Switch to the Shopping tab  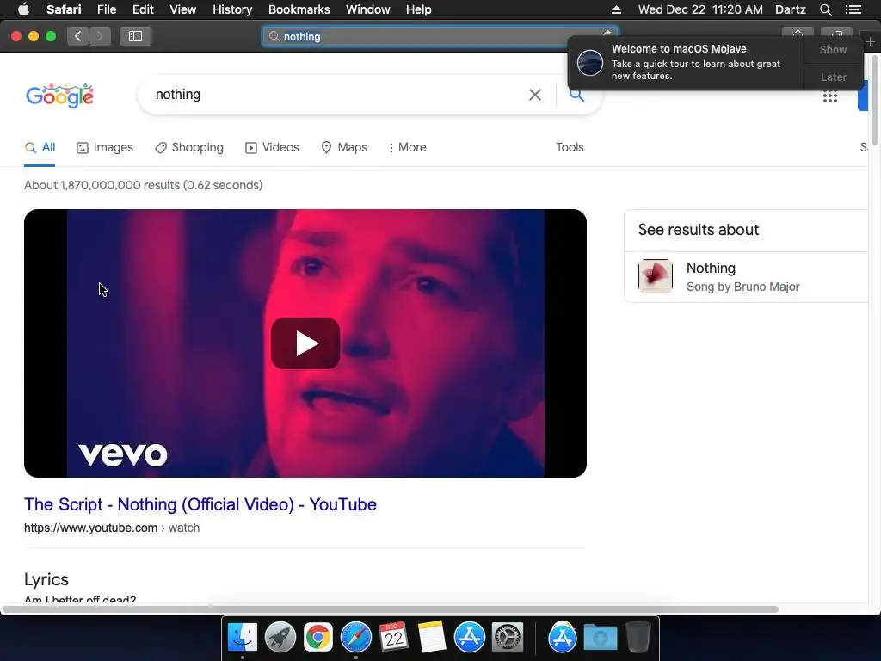(x=189, y=147)
